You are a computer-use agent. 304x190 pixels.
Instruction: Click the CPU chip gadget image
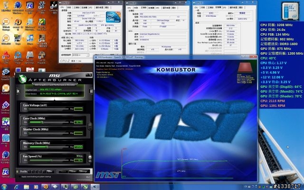[290, 11]
